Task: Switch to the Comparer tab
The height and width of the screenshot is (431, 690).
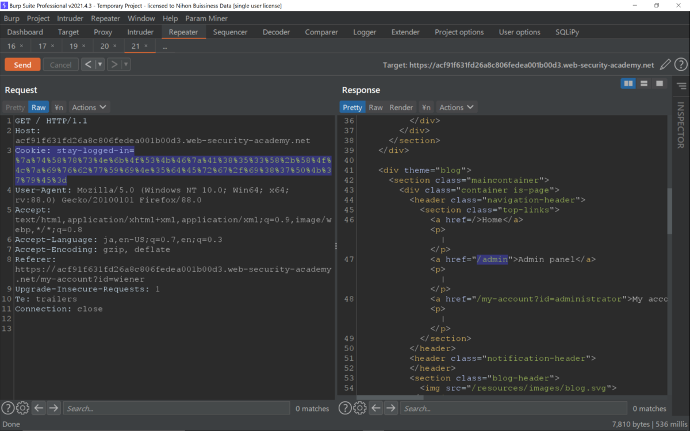Action: 321,32
